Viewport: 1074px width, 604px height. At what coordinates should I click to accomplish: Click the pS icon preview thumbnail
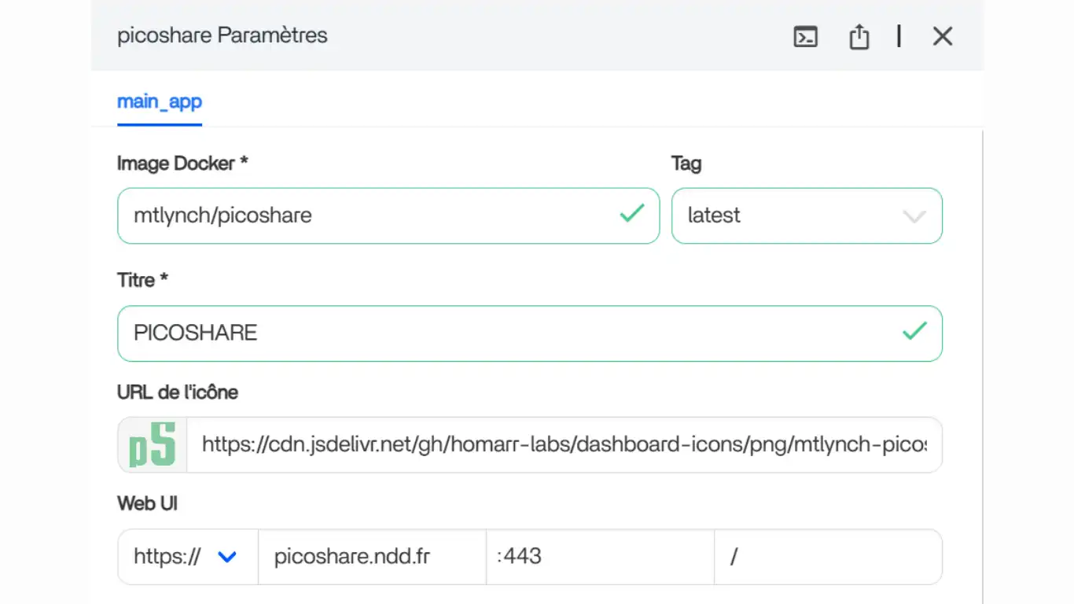[x=153, y=445]
